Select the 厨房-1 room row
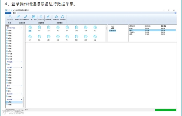This screenshot has height=116, width=182. [153, 34]
